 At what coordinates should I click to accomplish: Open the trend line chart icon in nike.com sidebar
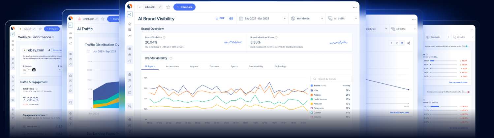130,36
